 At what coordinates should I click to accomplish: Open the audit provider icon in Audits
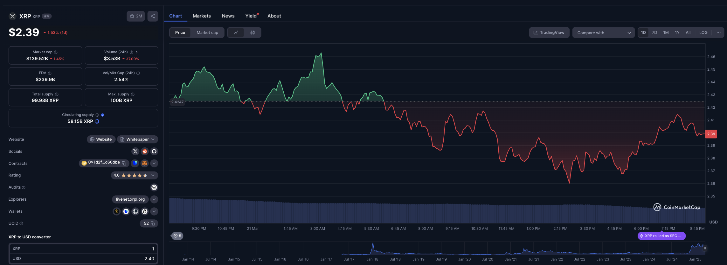(154, 187)
